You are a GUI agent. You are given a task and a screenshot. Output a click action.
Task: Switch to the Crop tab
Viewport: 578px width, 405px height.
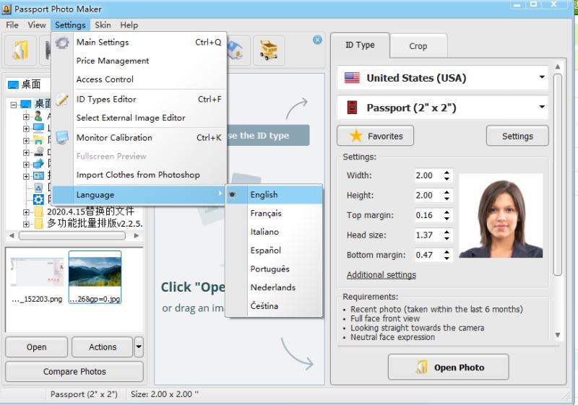coord(418,46)
